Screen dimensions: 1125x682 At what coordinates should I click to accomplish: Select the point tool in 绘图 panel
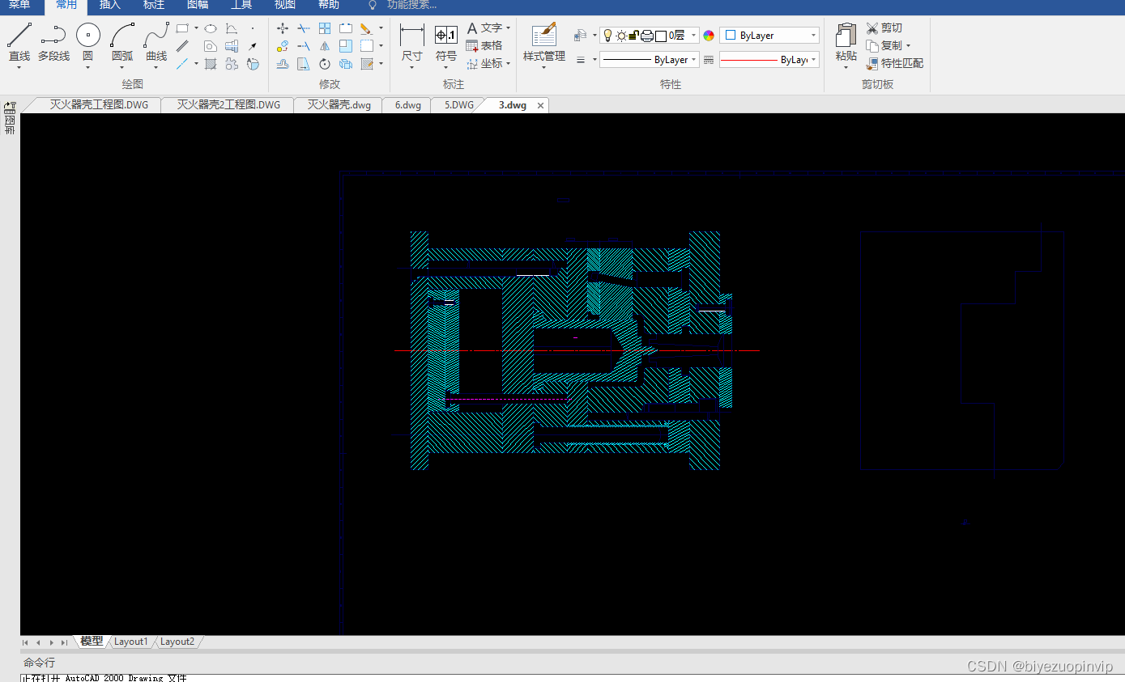click(253, 28)
